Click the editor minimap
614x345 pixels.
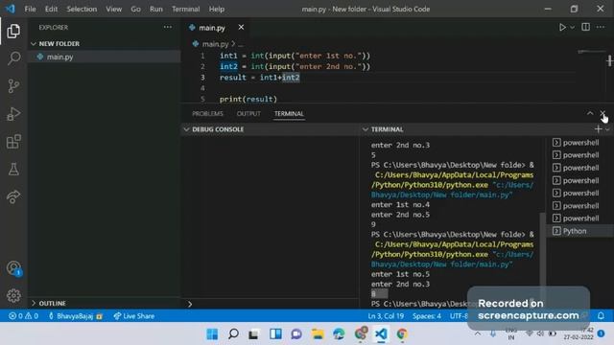tap(591, 52)
